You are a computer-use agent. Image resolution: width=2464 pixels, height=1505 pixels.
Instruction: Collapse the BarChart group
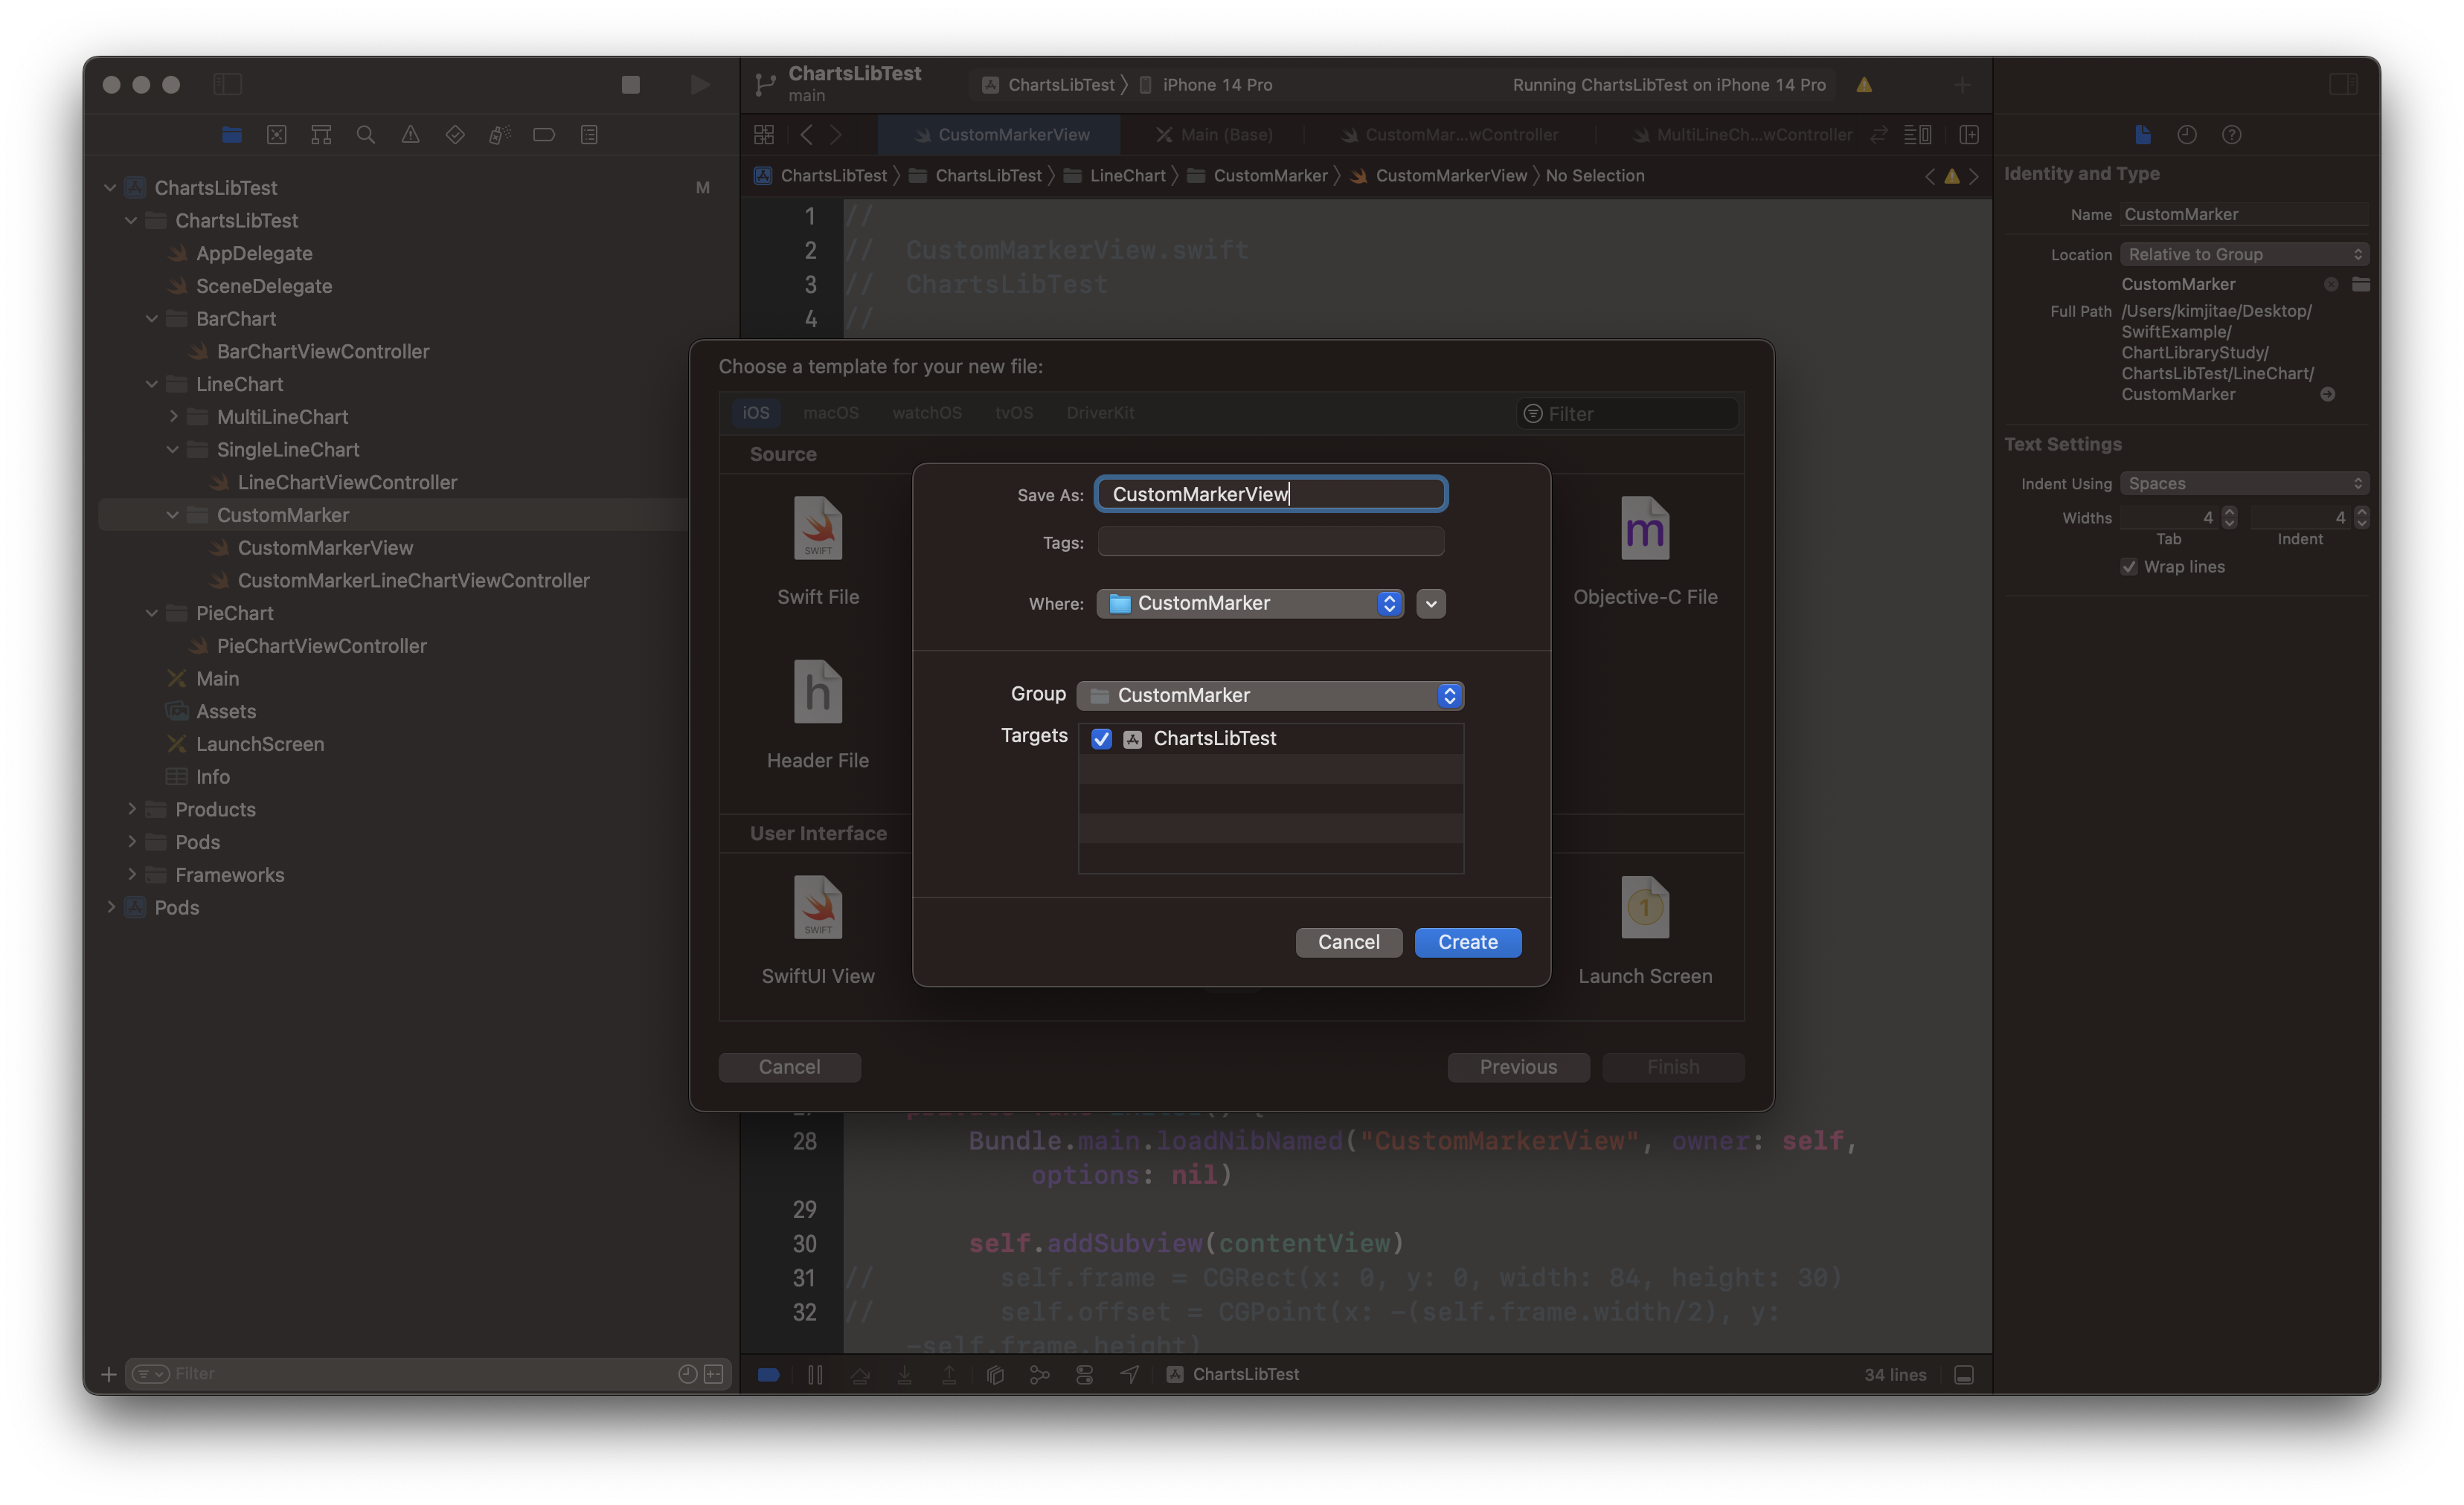(x=152, y=319)
